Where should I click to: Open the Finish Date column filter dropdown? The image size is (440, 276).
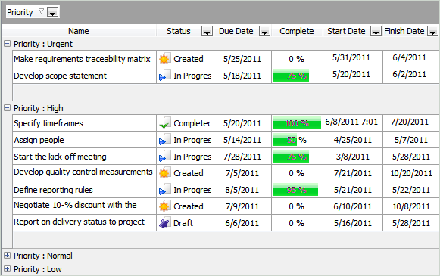[x=432, y=31]
